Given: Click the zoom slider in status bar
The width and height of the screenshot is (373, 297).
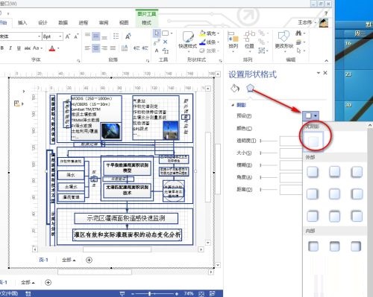Looking at the screenshot, I should point(154,294).
